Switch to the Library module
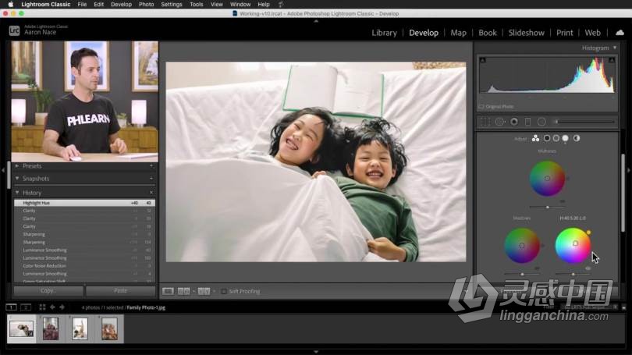 [384, 33]
